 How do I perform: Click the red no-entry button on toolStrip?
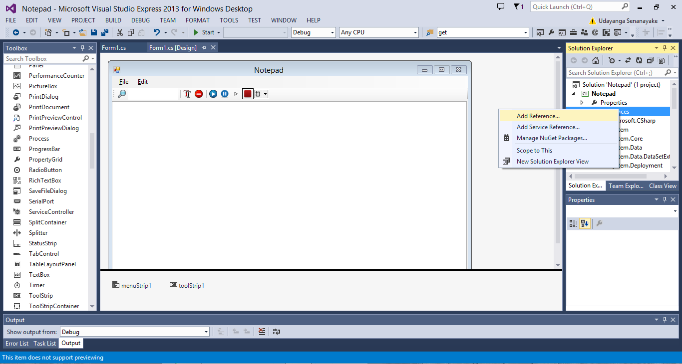199,94
